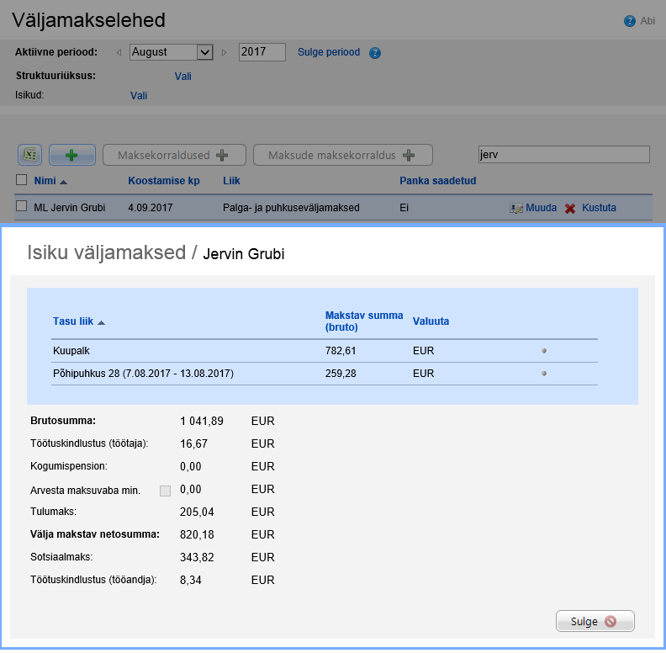Click the Excel export icon
The image size is (666, 653).
tap(30, 155)
